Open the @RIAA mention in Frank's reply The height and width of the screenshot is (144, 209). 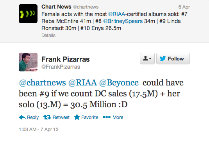[82, 83]
